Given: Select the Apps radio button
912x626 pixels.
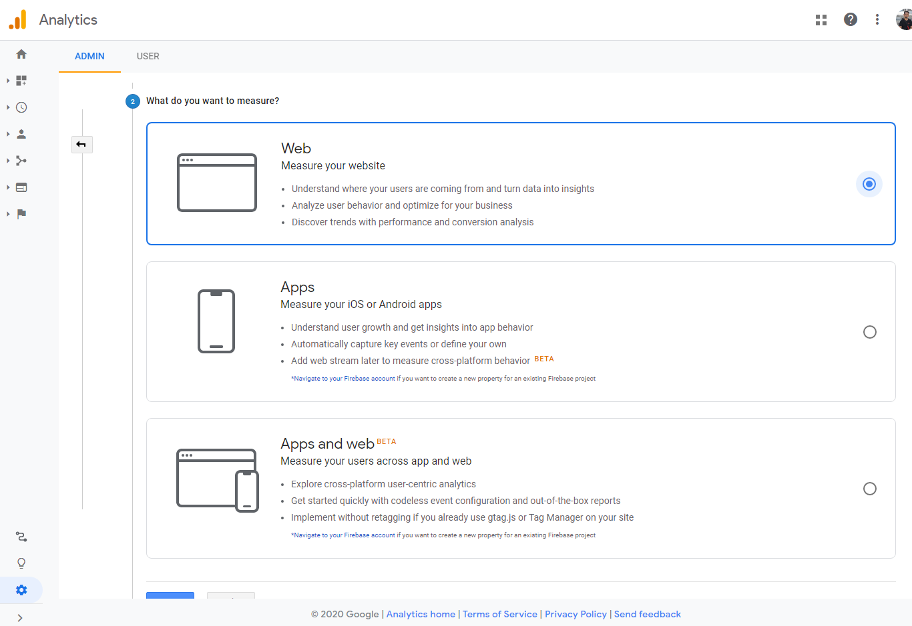Looking at the screenshot, I should [870, 332].
